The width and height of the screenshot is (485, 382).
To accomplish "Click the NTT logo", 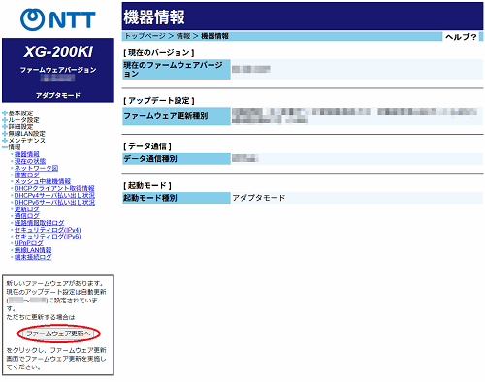I will tap(58, 19).
